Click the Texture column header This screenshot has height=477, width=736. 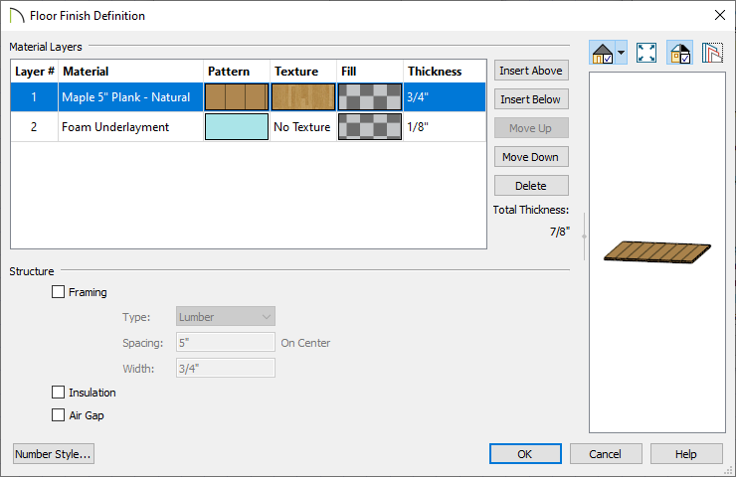tap(303, 72)
